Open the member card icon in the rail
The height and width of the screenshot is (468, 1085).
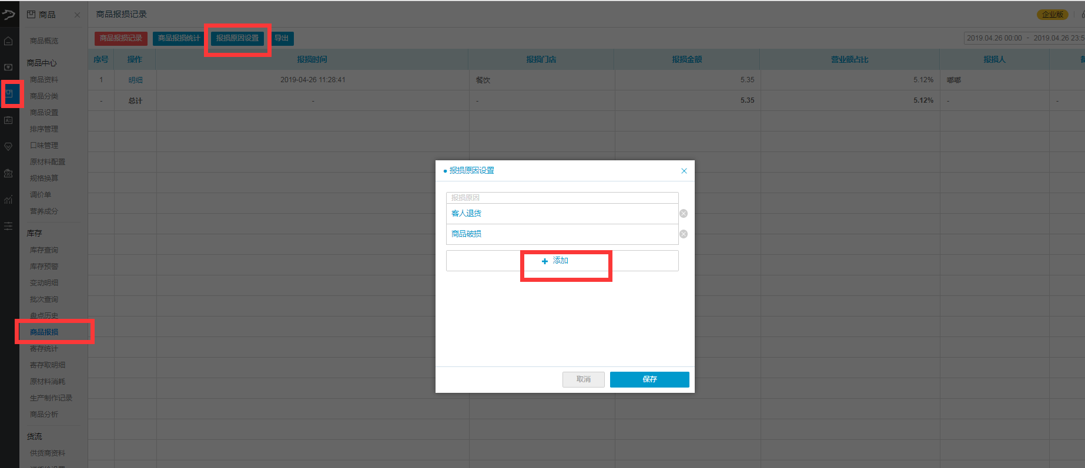pos(8,120)
